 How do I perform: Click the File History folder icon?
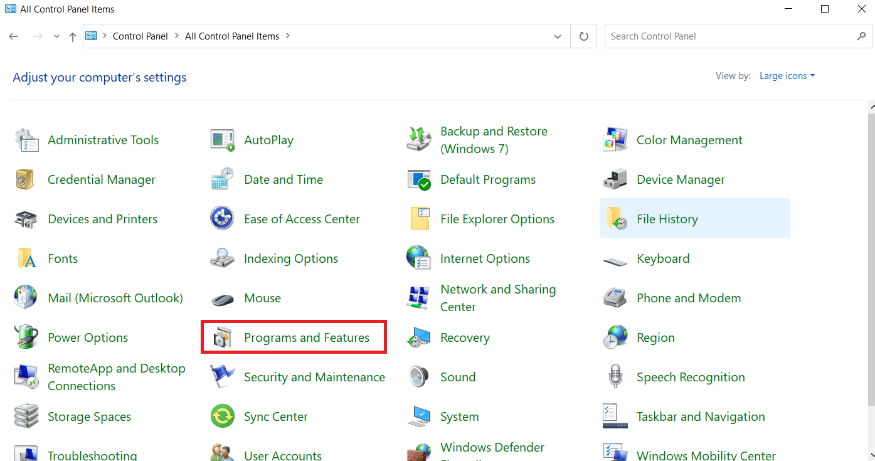pyautogui.click(x=615, y=219)
